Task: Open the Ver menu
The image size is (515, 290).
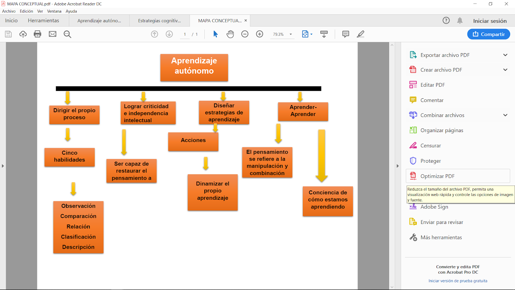Action: click(x=40, y=11)
